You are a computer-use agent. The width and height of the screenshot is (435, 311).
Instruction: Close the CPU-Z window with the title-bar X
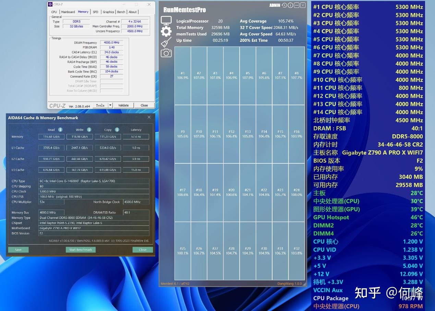click(x=149, y=4)
